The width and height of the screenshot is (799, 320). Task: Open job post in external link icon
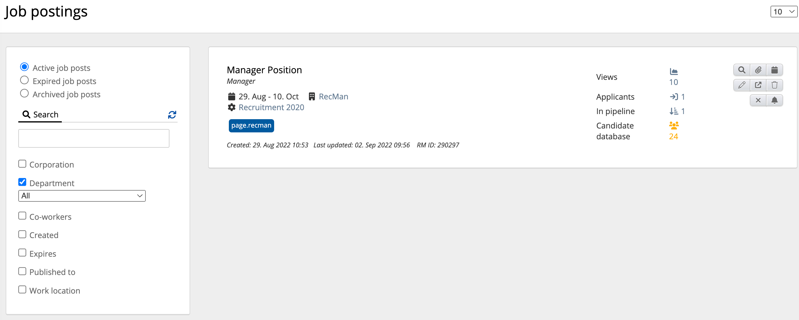click(758, 85)
